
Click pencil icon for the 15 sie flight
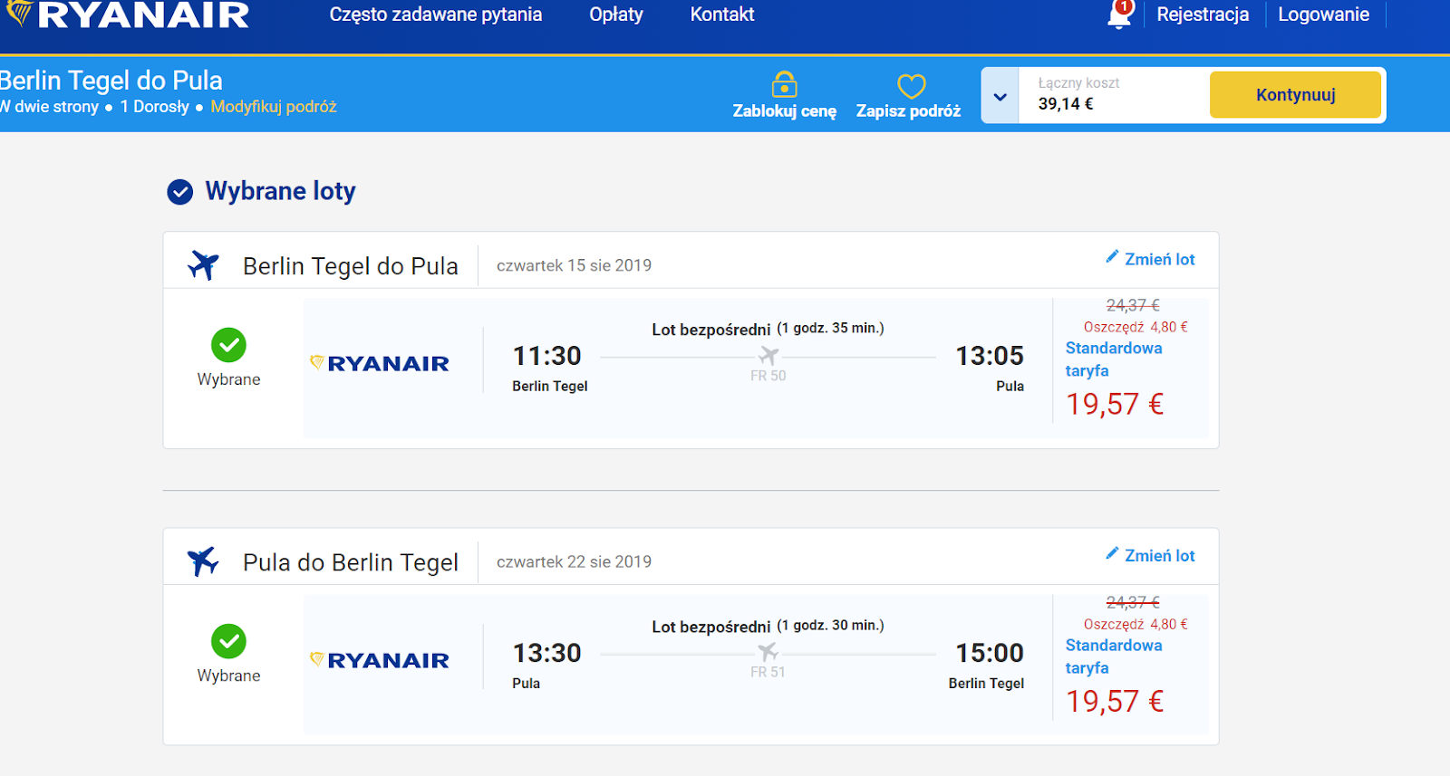tap(1112, 257)
